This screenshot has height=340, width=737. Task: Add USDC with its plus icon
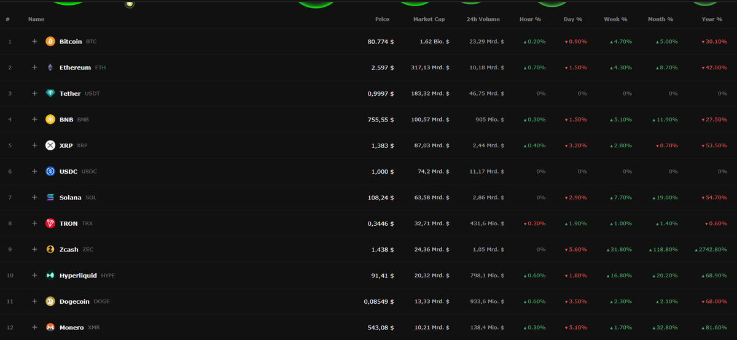[x=34, y=171]
